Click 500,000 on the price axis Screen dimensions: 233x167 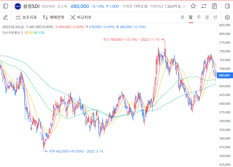click(x=225, y=138)
